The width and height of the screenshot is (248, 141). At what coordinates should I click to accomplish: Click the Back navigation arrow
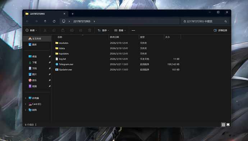(x=27, y=21)
